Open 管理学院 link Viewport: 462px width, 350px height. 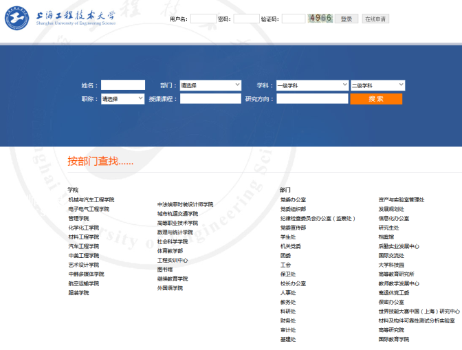tap(78, 218)
